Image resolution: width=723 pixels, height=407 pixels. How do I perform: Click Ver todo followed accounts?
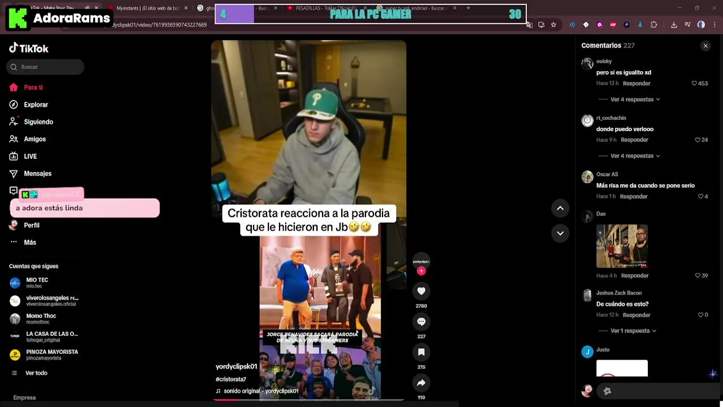coord(29,373)
